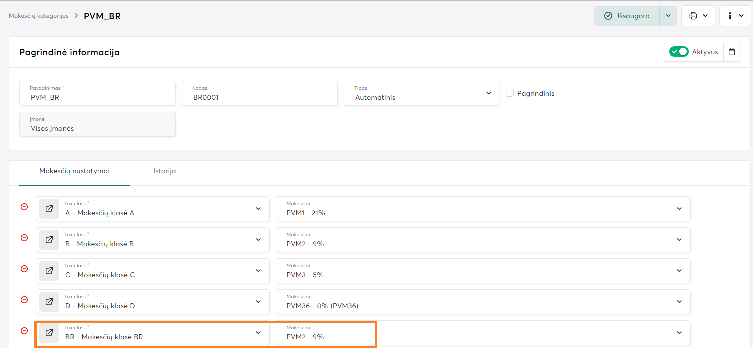753x348 pixels.
Task: Open Mokesčiai dropdown showing PVM1 - 21%
Action: pyautogui.click(x=483, y=209)
